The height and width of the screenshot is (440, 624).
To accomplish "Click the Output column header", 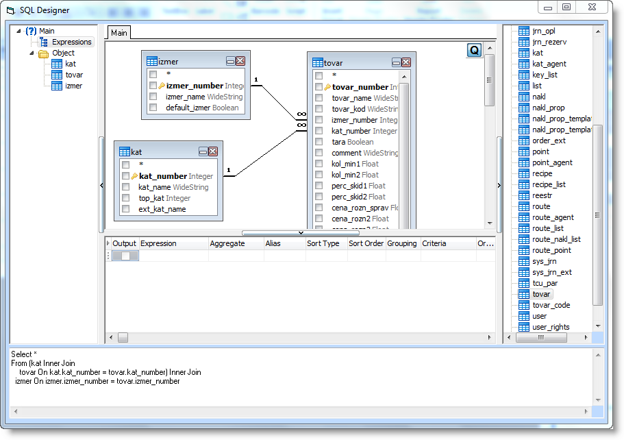I will [x=125, y=243].
